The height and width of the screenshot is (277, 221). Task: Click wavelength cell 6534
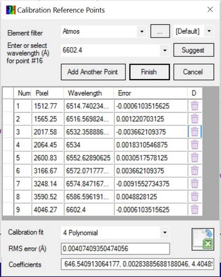(x=89, y=145)
